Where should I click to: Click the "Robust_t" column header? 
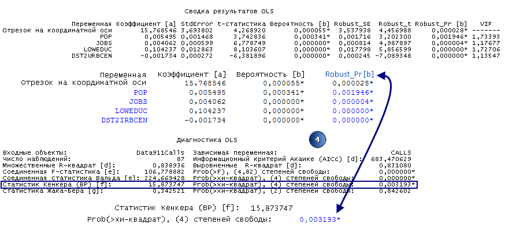tap(395, 24)
